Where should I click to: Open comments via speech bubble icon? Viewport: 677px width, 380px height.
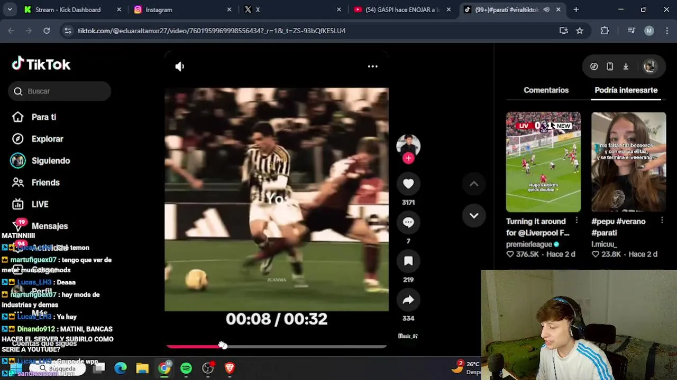pyautogui.click(x=408, y=222)
